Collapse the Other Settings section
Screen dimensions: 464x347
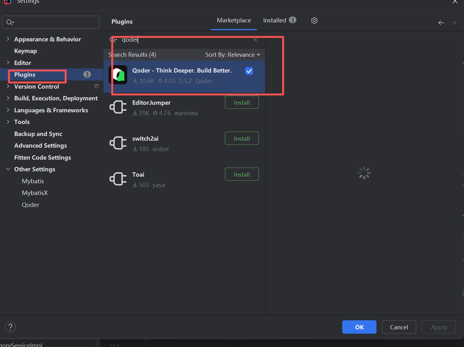tap(8, 169)
